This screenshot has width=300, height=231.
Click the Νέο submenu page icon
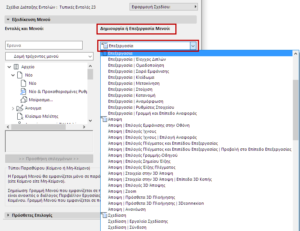tap(20, 75)
